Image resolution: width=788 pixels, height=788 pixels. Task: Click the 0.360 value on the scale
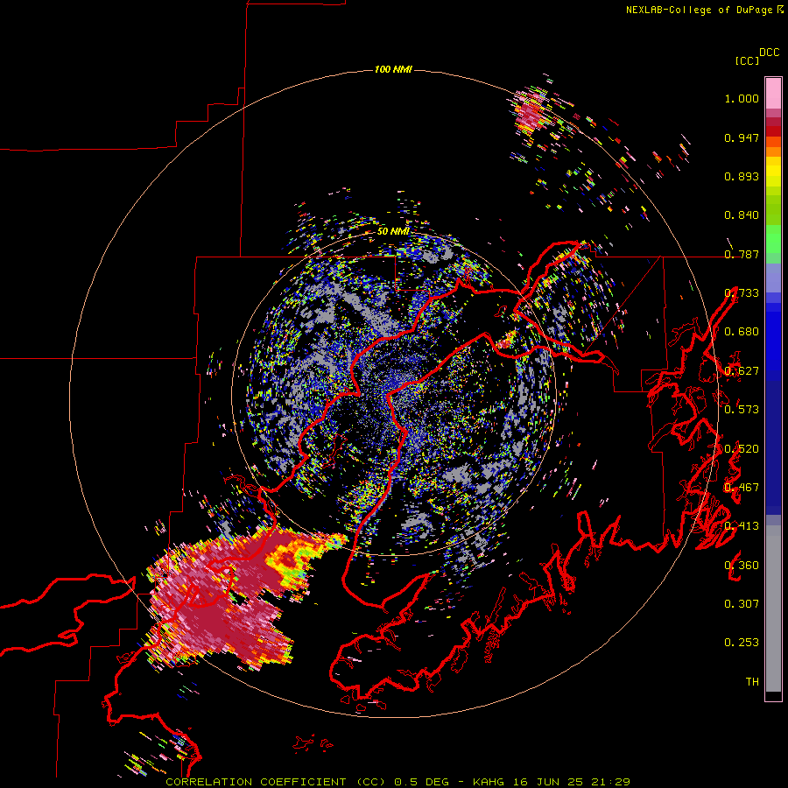[x=742, y=566]
